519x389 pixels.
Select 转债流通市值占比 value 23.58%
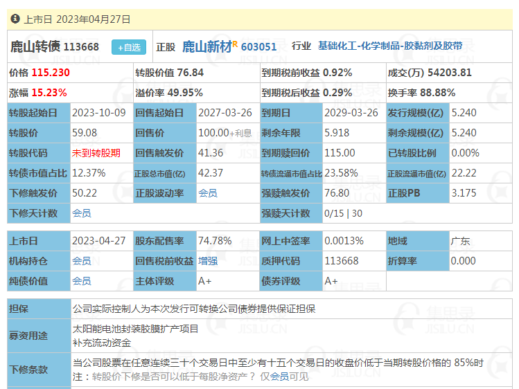341,173
